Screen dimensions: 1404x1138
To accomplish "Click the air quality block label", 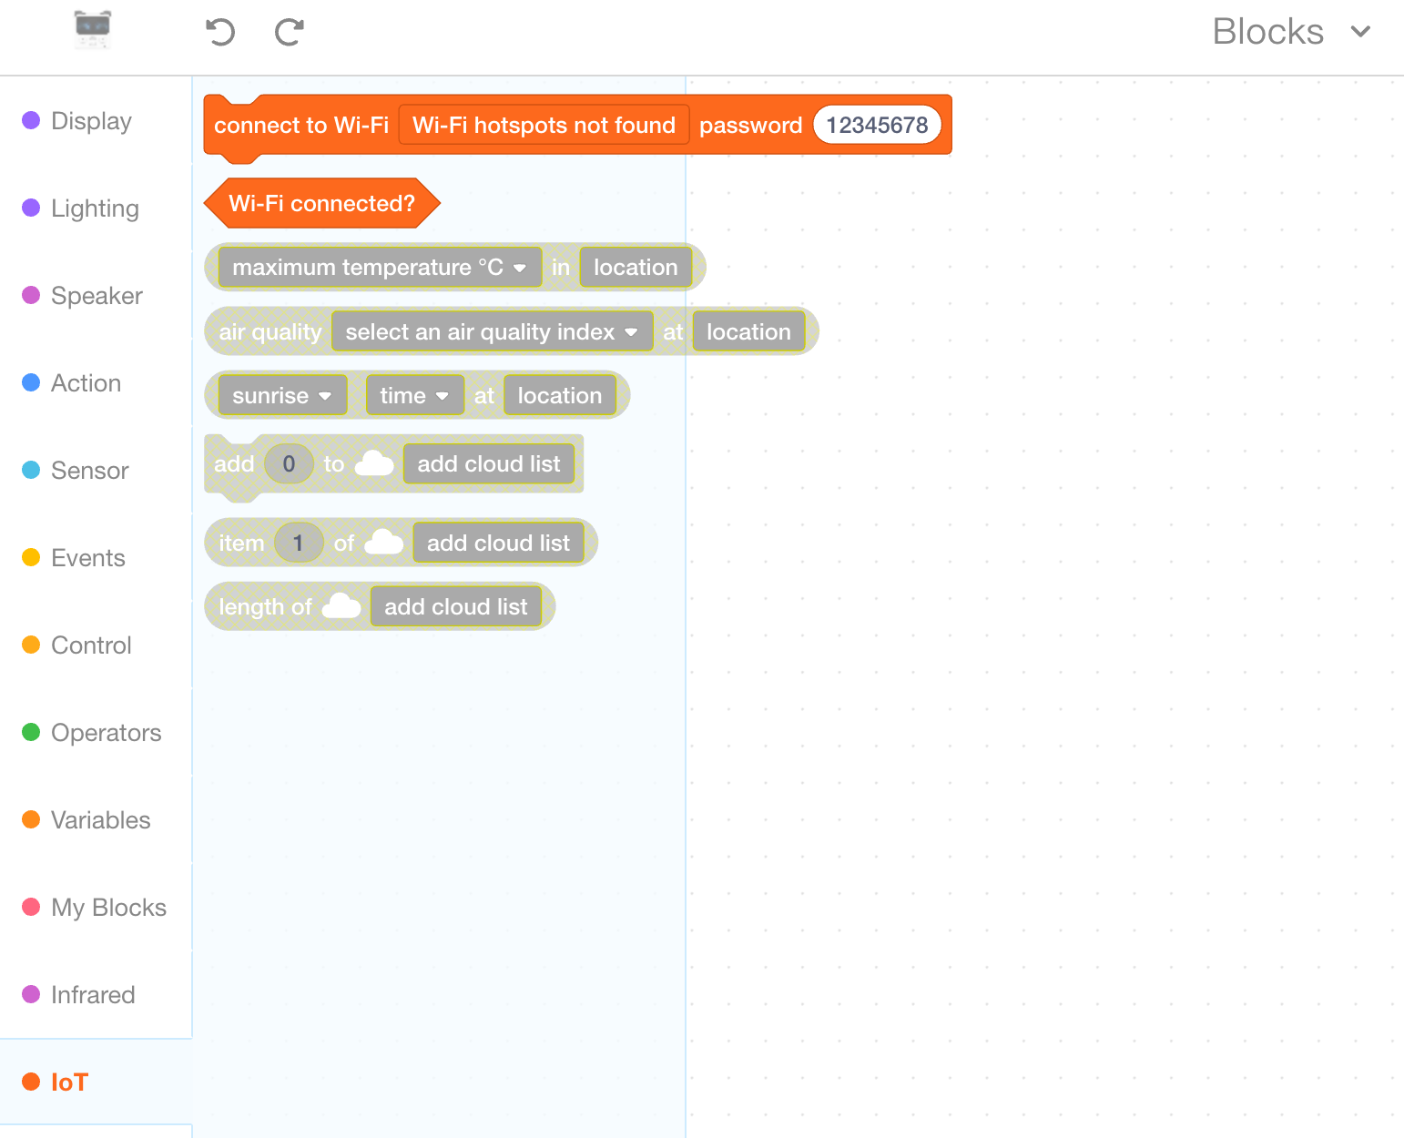I will [270, 332].
